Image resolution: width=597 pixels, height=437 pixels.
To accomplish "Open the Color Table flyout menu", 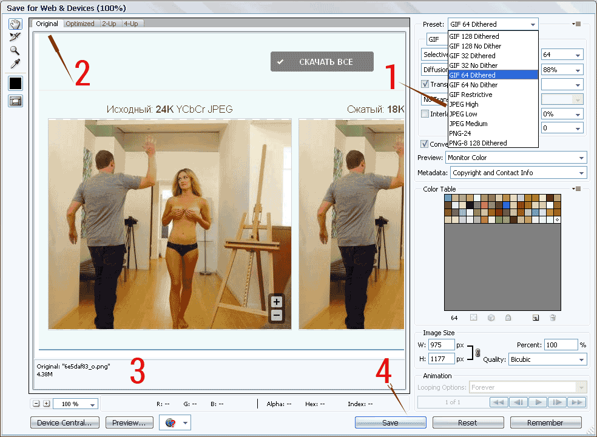I will (x=576, y=188).
